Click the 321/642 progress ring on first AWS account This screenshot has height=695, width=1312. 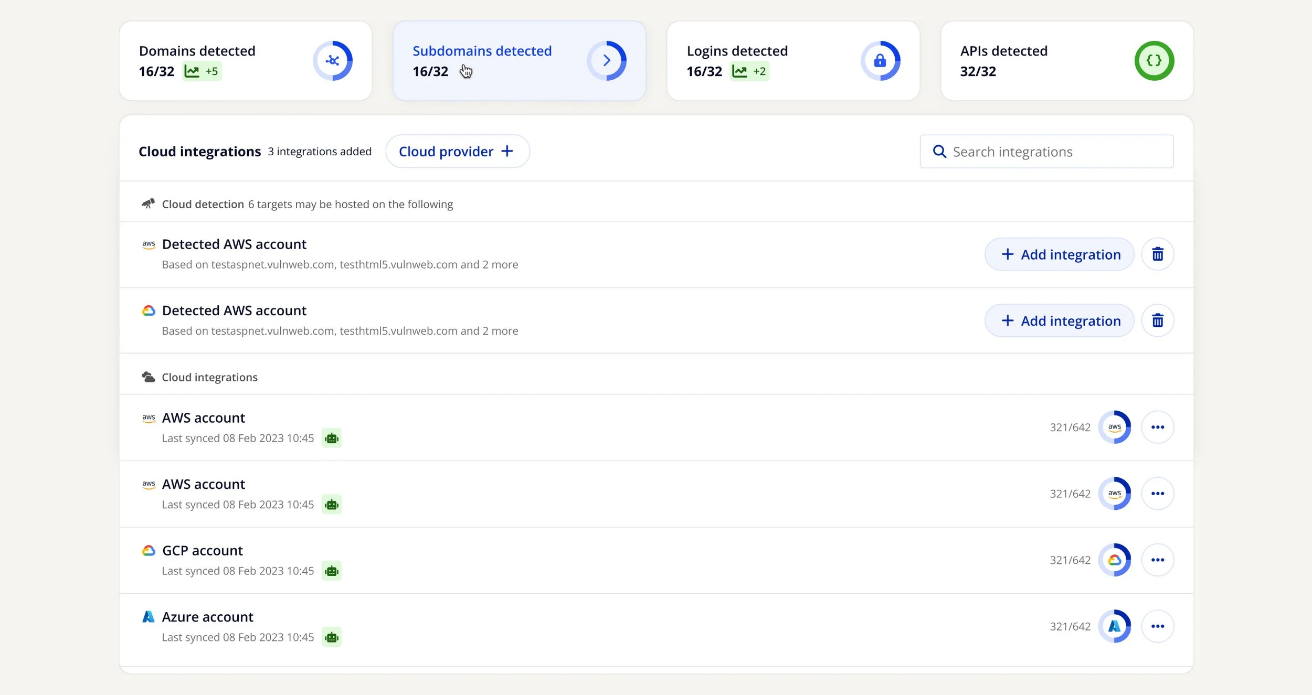pos(1116,427)
